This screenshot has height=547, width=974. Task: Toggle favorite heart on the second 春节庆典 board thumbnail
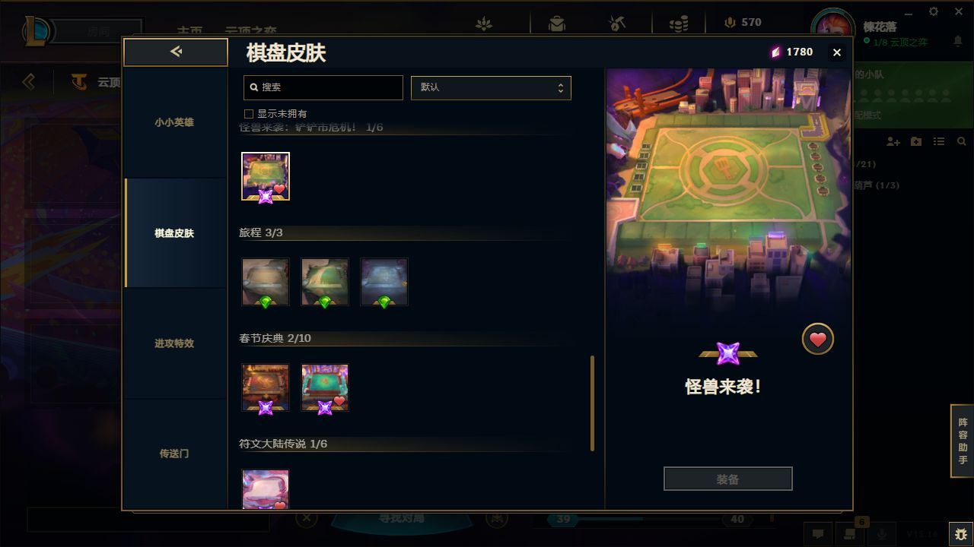339,400
